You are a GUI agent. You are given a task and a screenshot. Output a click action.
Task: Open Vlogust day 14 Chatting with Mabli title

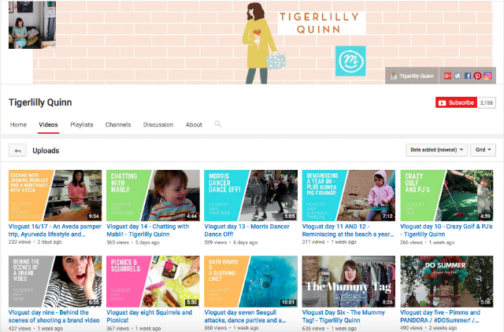click(148, 231)
